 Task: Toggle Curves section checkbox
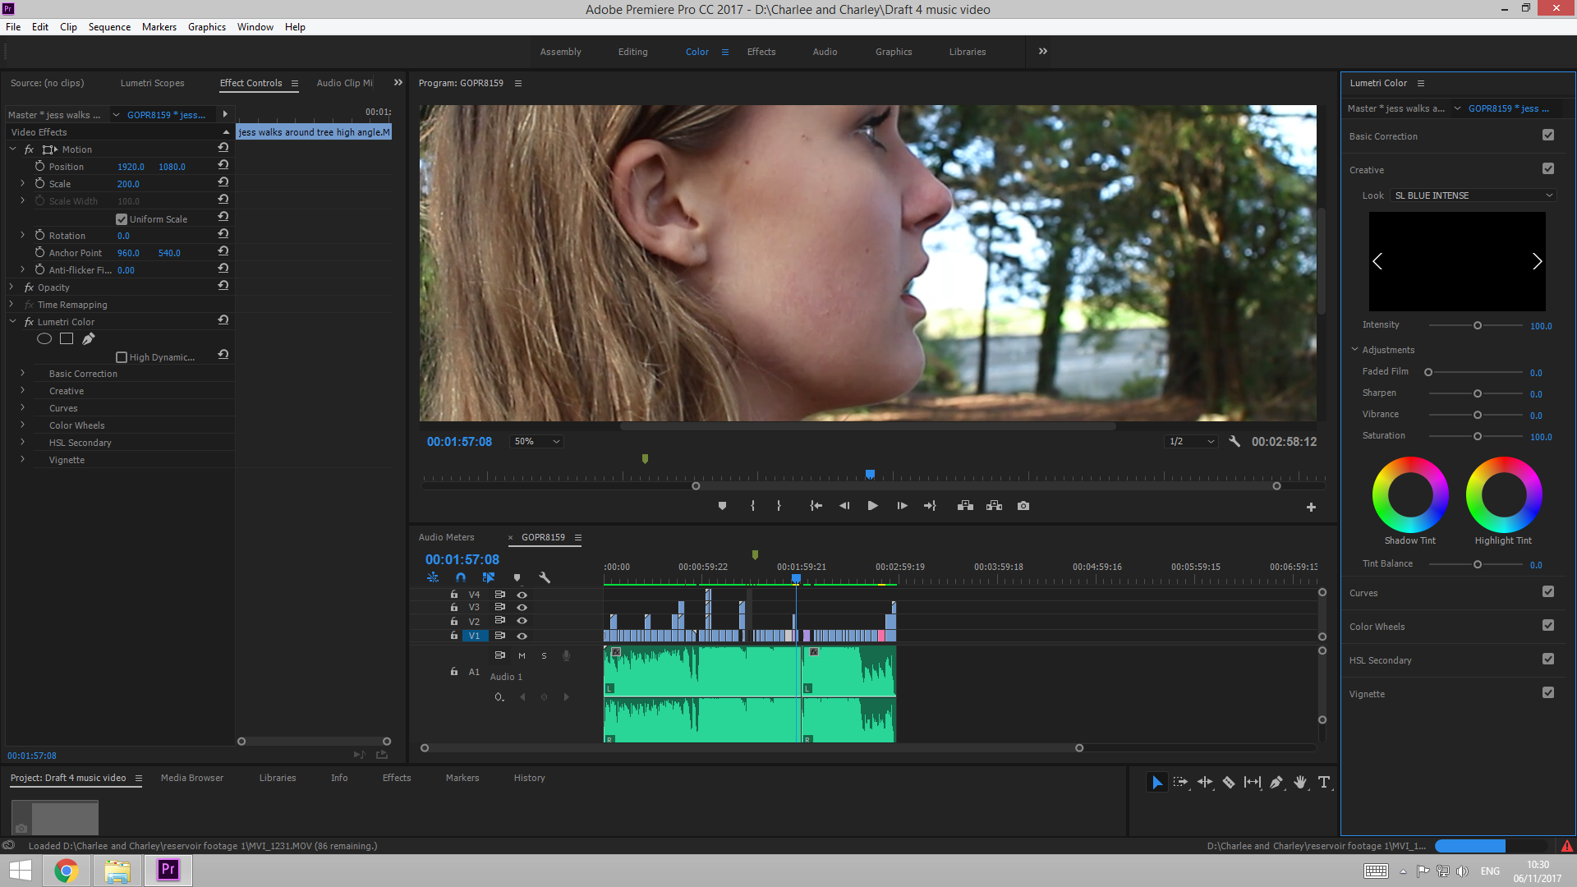click(1548, 592)
